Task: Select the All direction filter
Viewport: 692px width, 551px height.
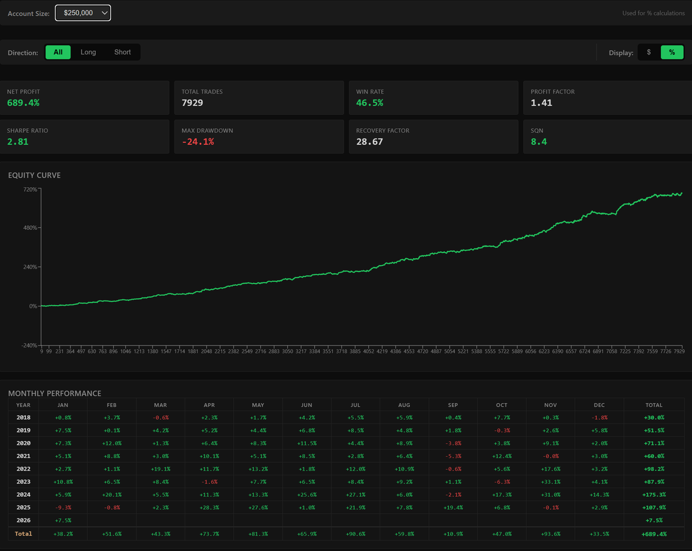Action: [58, 52]
